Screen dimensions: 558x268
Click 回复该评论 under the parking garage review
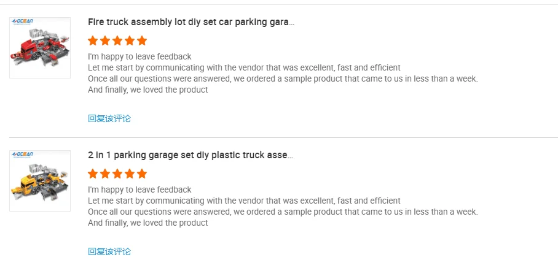coord(109,251)
